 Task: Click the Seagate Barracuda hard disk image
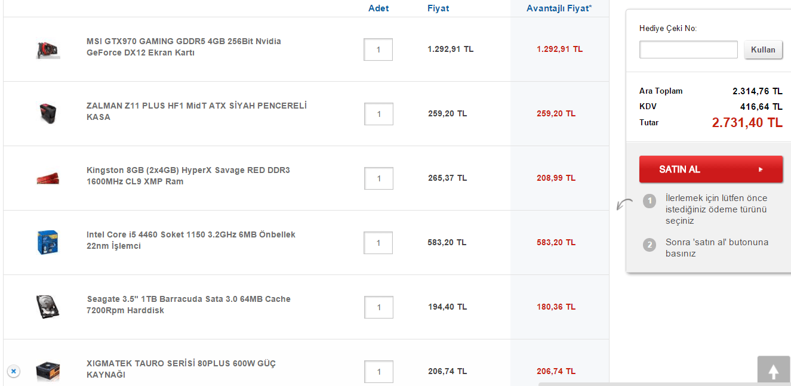click(48, 306)
